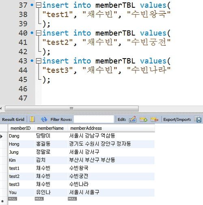Select the 'You' memberID cell
The image size is (203, 205).
[21, 192]
